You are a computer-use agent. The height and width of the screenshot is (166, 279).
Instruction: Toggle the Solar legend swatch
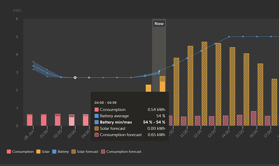point(38,151)
